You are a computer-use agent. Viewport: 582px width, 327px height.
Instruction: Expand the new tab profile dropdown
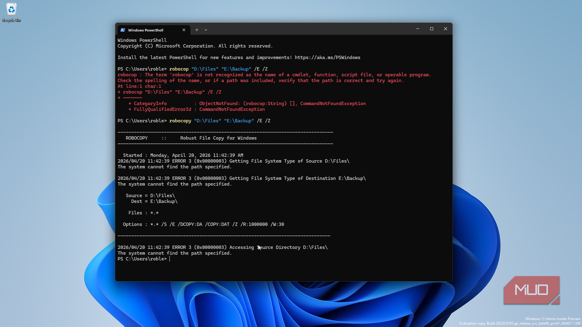click(206, 30)
